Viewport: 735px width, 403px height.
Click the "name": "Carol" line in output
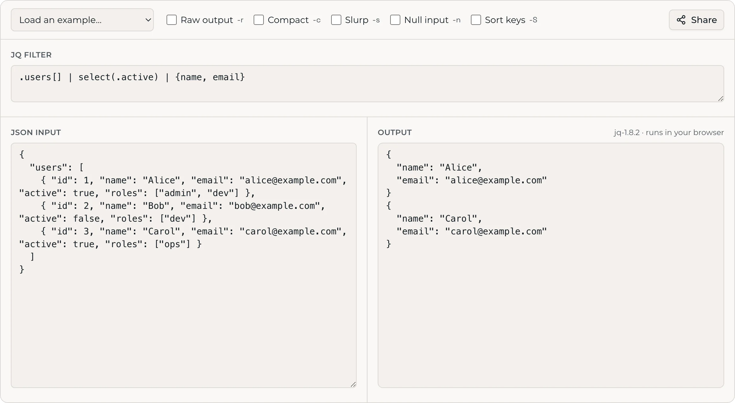pos(439,219)
